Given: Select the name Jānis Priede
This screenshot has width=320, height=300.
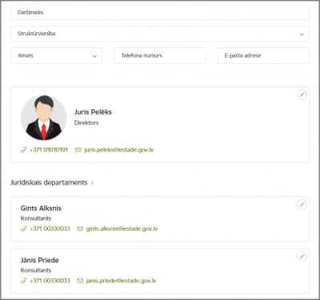Looking at the screenshot, I should [x=40, y=260].
